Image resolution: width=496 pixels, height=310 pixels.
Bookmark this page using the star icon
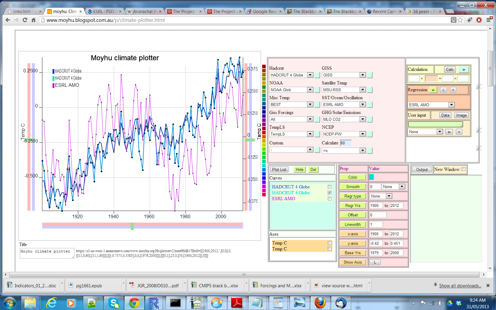click(x=460, y=20)
